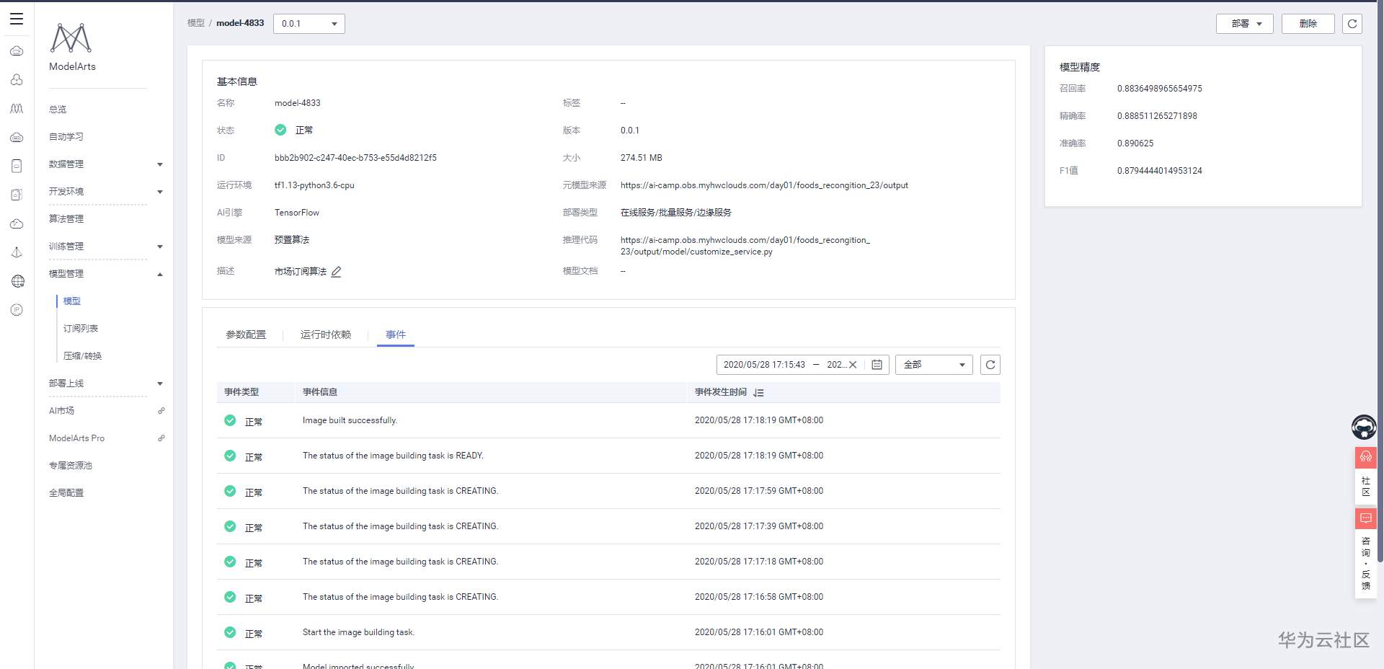This screenshot has width=1384, height=669.
Task: Click the F1值 value 0.8794444014953124
Action: (x=1160, y=171)
